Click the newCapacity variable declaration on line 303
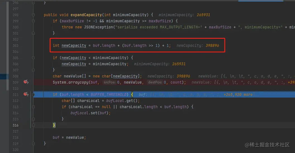 pyautogui.click(x=74, y=45)
